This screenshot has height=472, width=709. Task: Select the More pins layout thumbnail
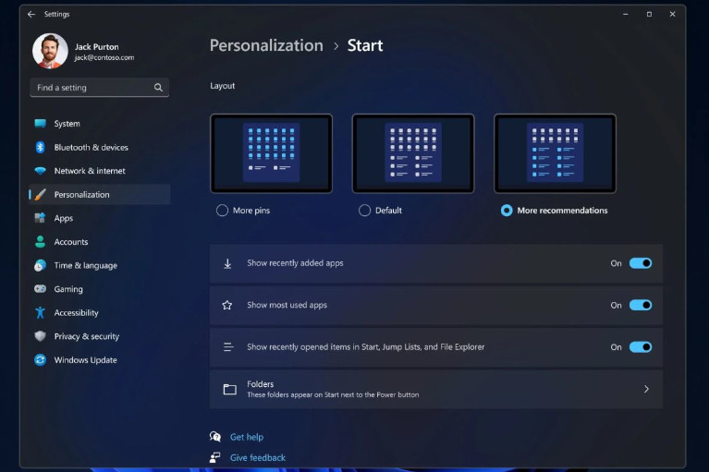click(271, 153)
